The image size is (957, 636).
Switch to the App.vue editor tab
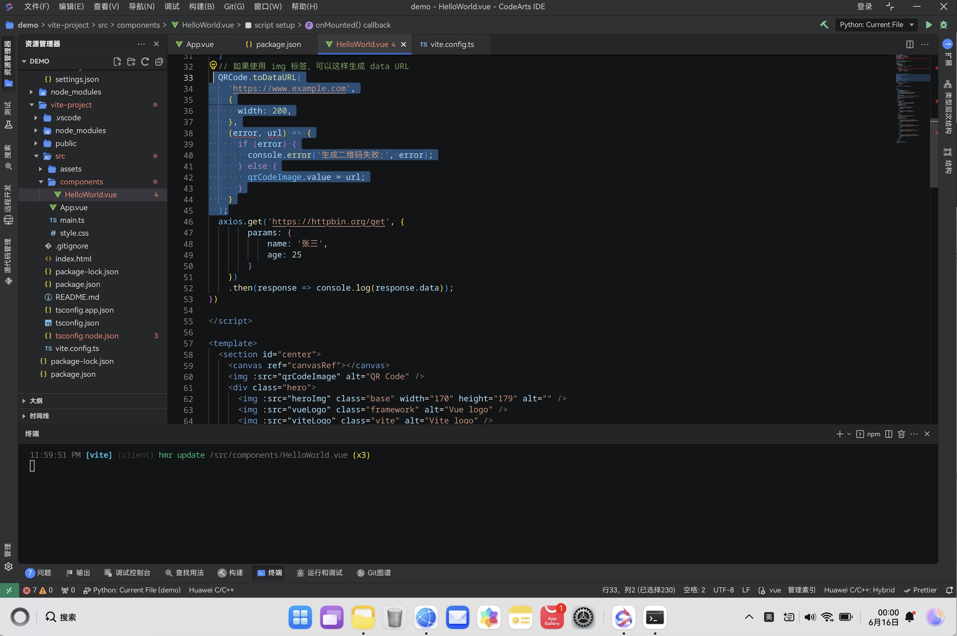point(200,44)
